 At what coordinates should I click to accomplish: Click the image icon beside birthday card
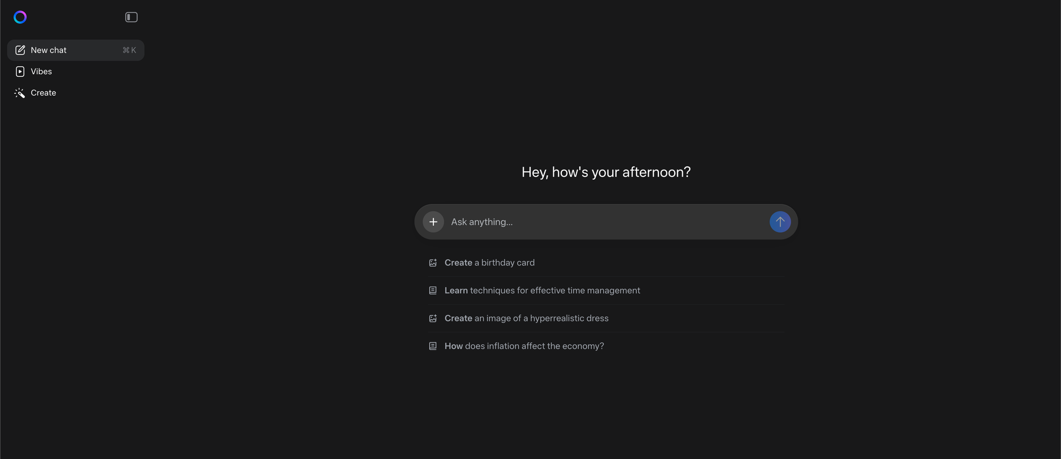433,263
